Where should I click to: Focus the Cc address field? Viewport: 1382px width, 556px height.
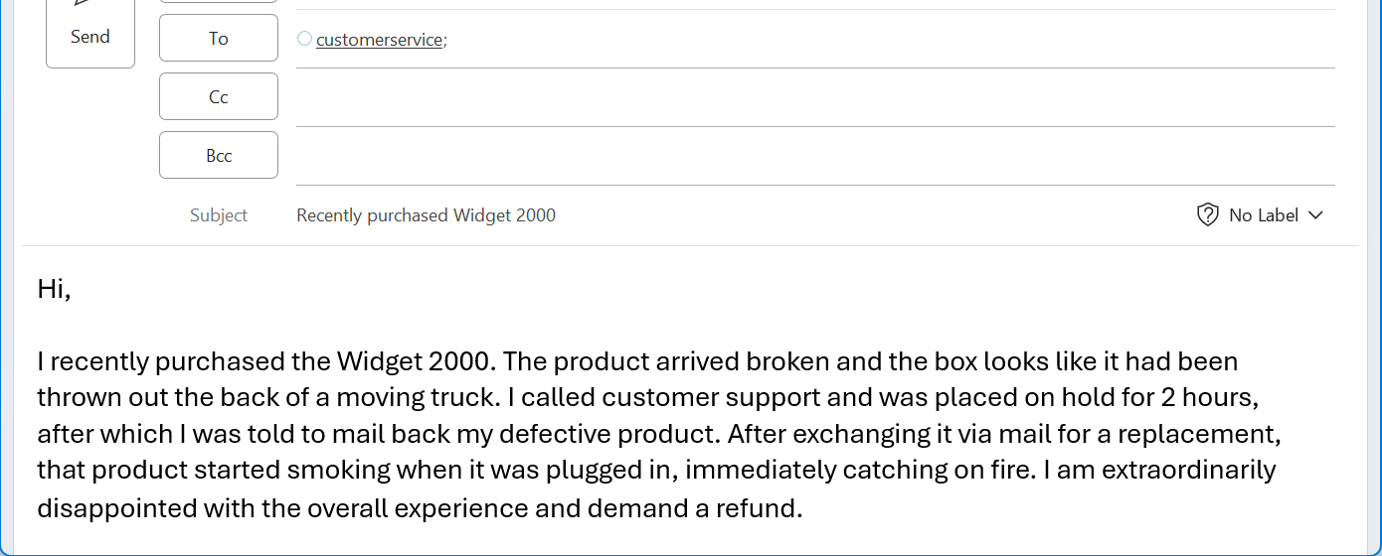[815, 98]
